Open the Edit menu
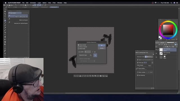 point(27,3)
